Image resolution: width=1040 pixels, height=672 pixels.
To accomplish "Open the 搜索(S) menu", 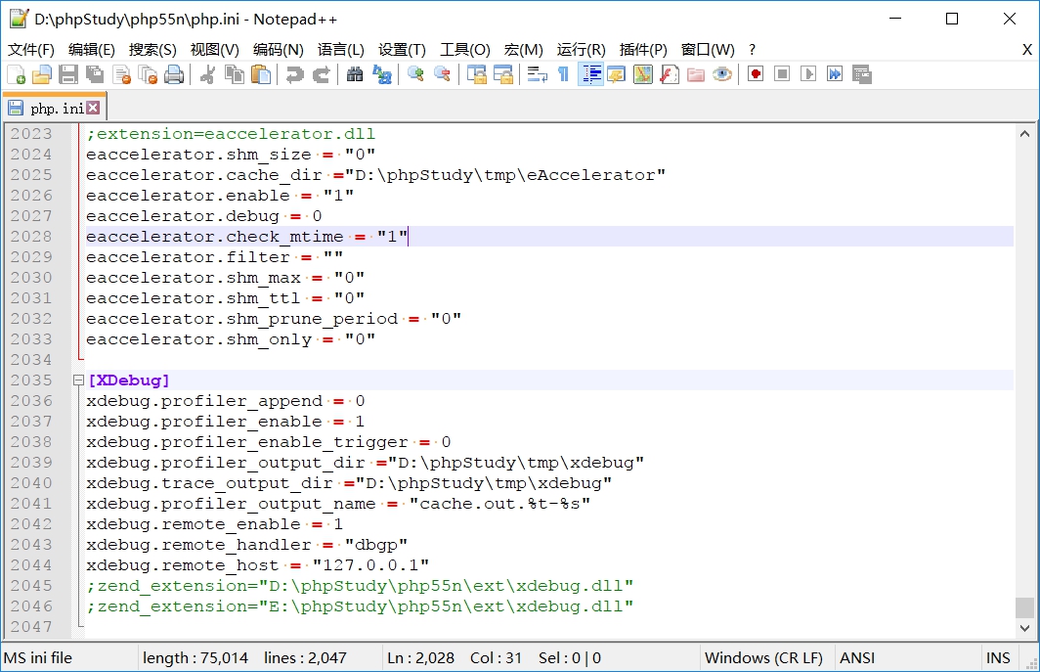I will click(x=152, y=50).
